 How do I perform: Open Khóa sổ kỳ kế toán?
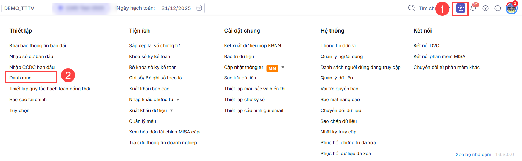pos(150,56)
